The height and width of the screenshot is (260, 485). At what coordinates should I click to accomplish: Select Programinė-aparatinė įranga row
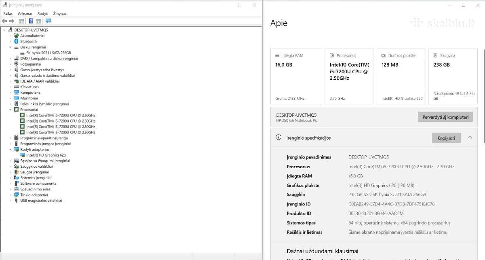coord(44,138)
